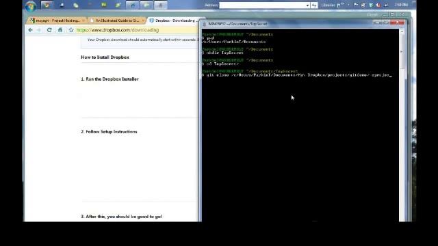Click the MINGW32 terminal window icon

click(204, 24)
